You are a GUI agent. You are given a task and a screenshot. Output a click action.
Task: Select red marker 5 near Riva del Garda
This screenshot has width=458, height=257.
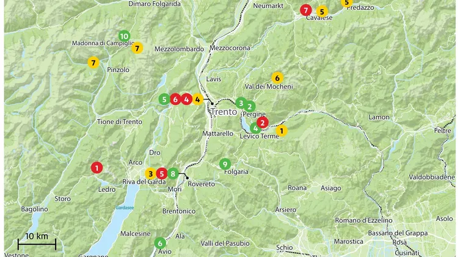(x=162, y=174)
